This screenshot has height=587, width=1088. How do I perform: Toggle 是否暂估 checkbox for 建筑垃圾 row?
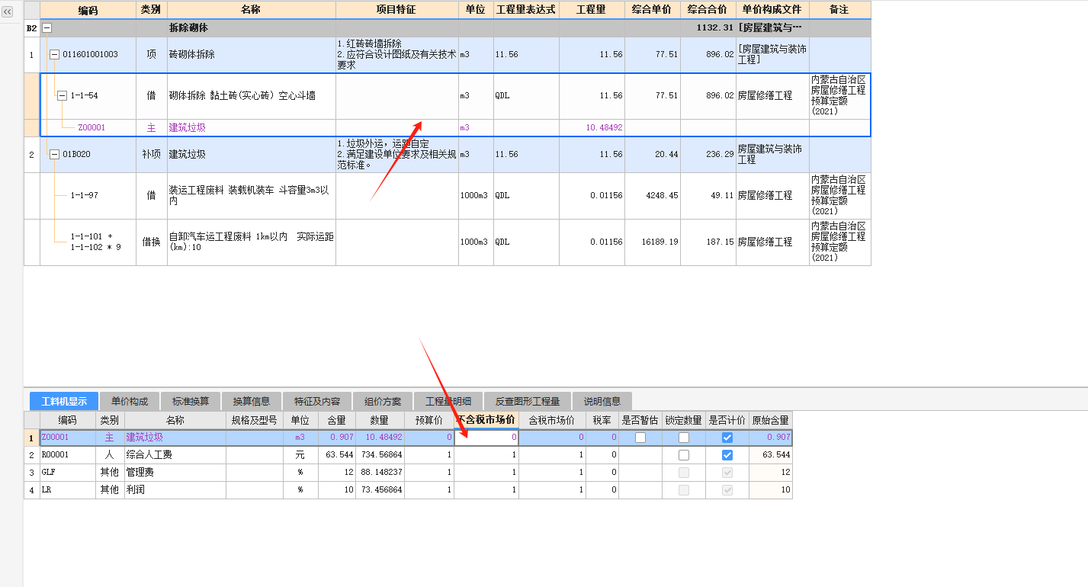point(640,438)
